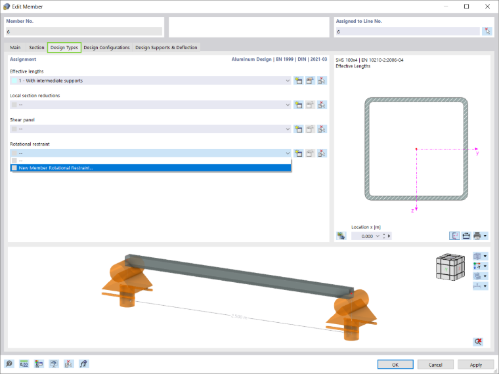Click the Location x spinner arrows
The image size is (499, 374).
pyautogui.click(x=384, y=236)
